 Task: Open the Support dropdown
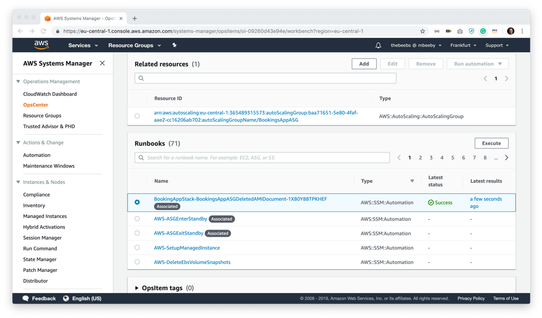497,45
